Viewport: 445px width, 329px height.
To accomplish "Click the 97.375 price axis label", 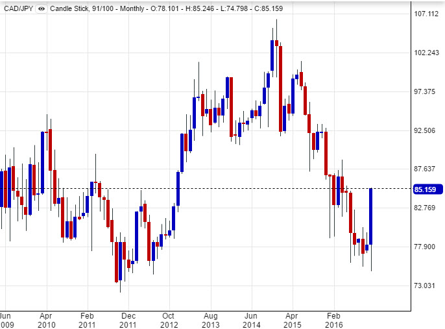I will (x=426, y=92).
